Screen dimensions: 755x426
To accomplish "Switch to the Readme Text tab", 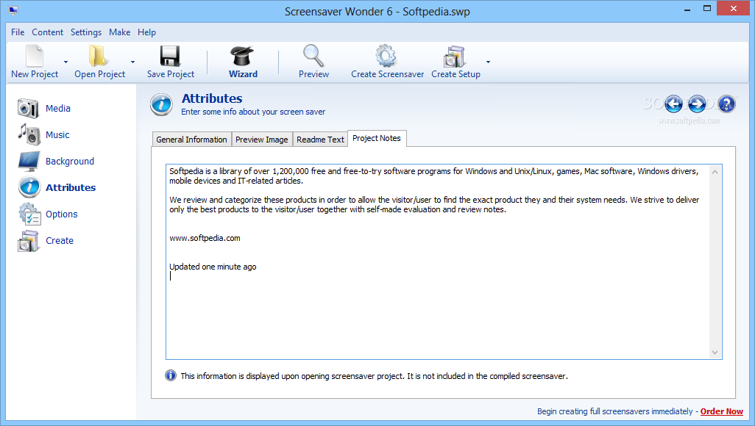I will [x=320, y=140].
